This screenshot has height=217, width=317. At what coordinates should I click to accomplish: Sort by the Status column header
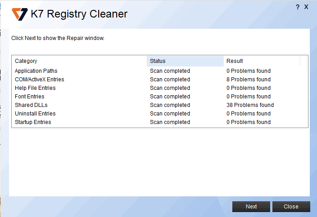(185, 61)
